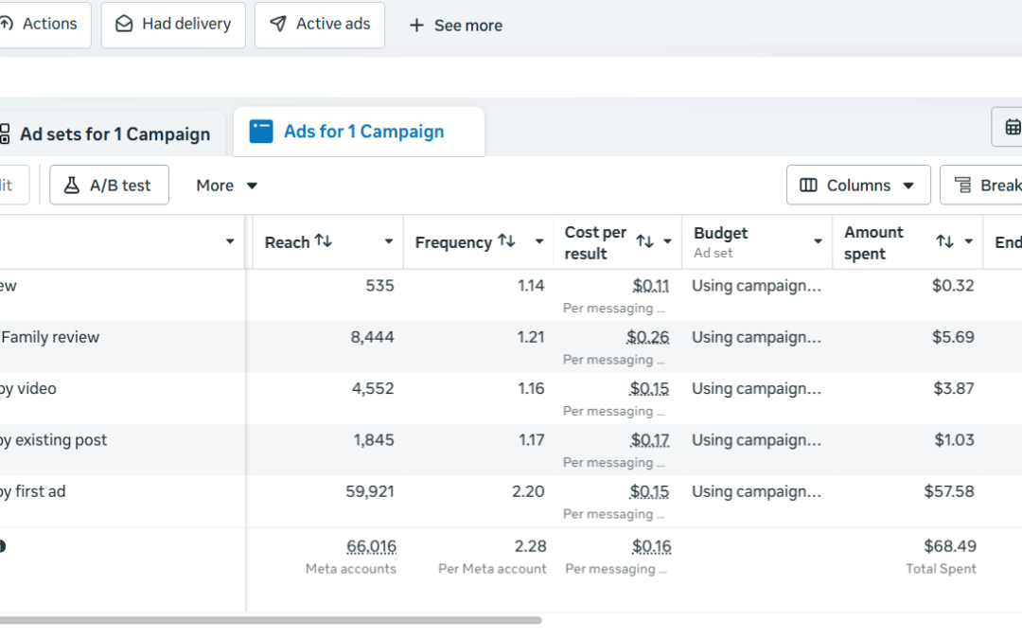Select the Family review ad row
The image size is (1022, 639).
pos(50,337)
